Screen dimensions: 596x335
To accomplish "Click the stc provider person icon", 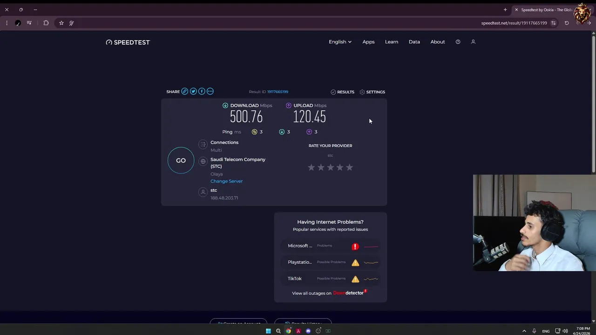I will tap(203, 192).
